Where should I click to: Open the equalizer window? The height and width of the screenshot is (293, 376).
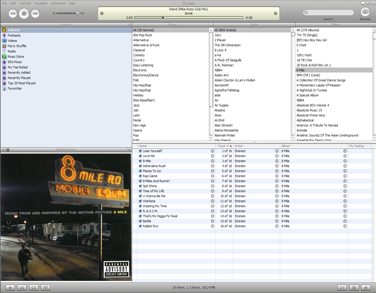tap(342, 288)
